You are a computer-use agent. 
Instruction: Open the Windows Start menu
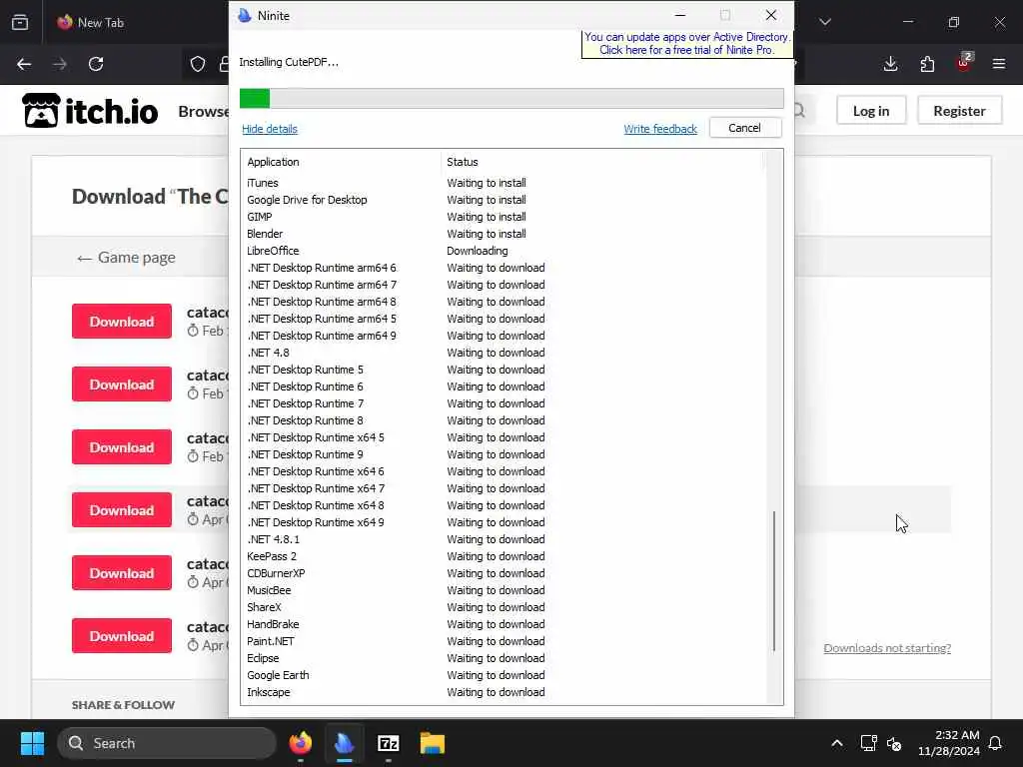tap(32, 743)
